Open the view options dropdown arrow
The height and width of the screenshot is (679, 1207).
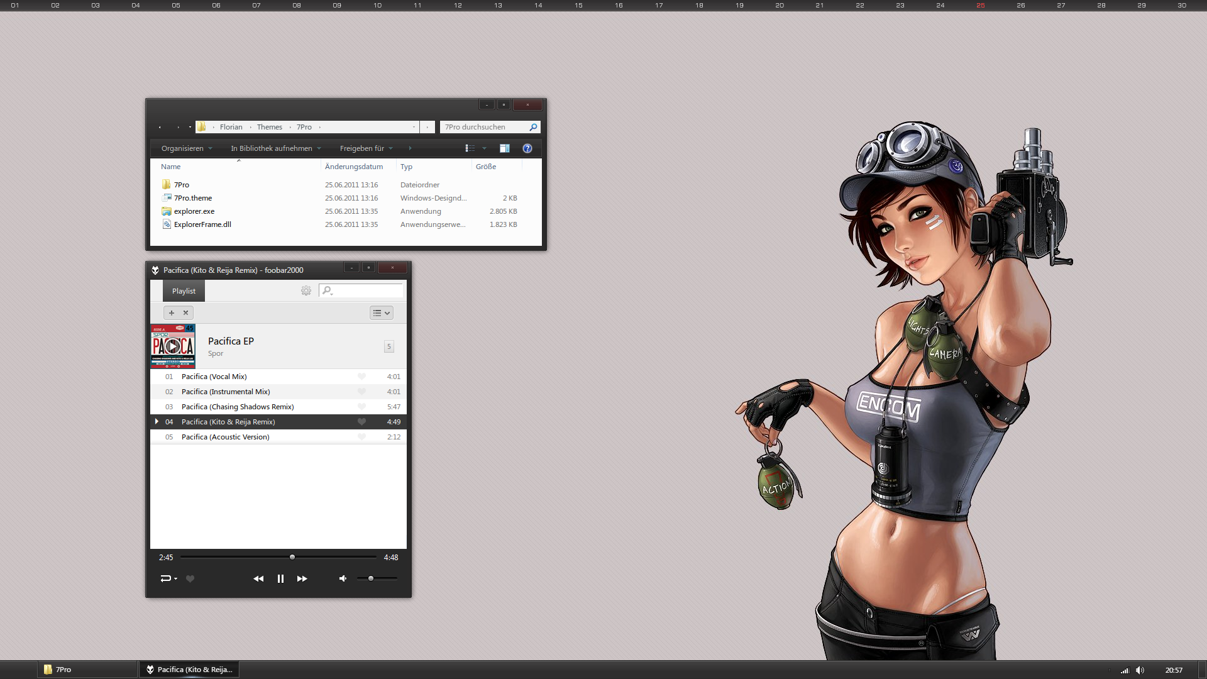[484, 148]
